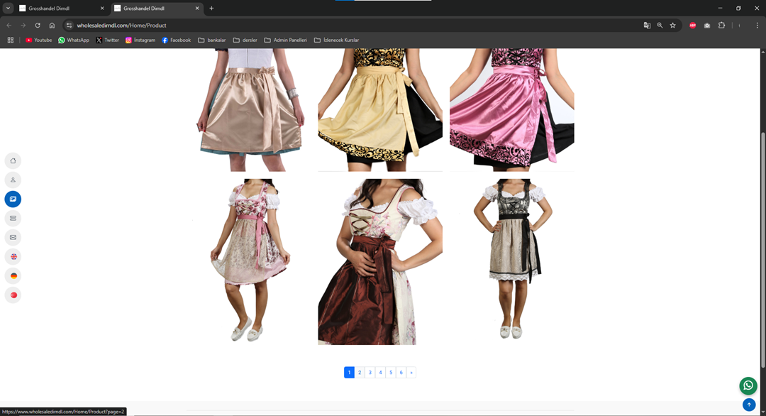Click the home icon in left sidebar
This screenshot has height=416, width=766.
point(13,160)
